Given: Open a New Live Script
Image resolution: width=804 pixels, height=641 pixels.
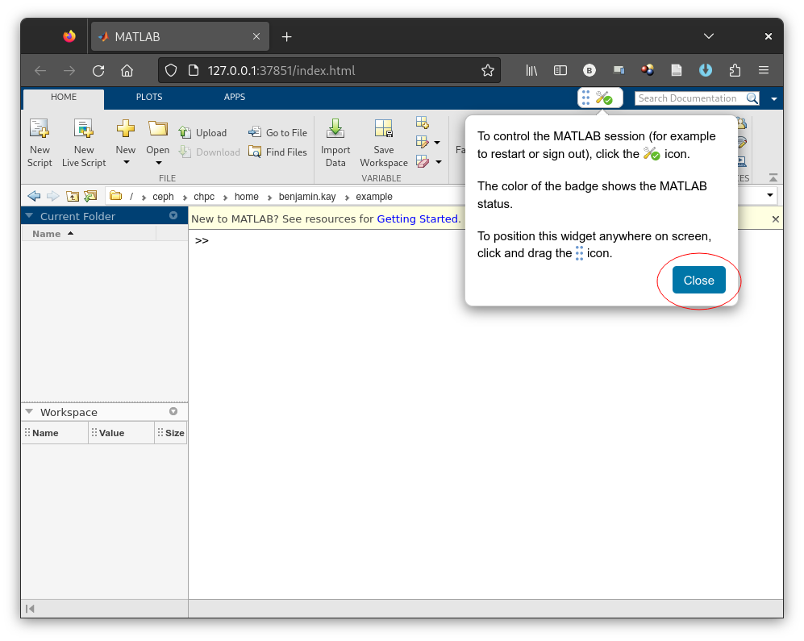Looking at the screenshot, I should (x=83, y=143).
